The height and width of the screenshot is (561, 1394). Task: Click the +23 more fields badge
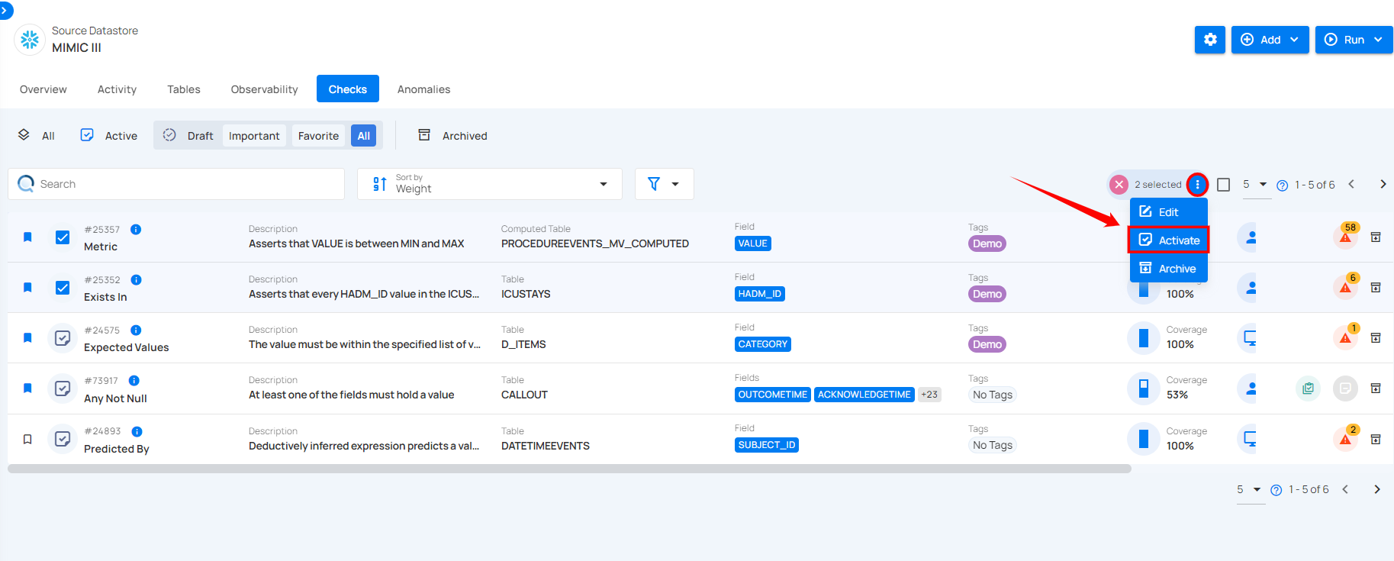[x=929, y=395]
